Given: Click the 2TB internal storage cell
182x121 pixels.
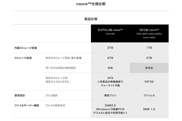Looking at the screenshot, I should [110, 48].
